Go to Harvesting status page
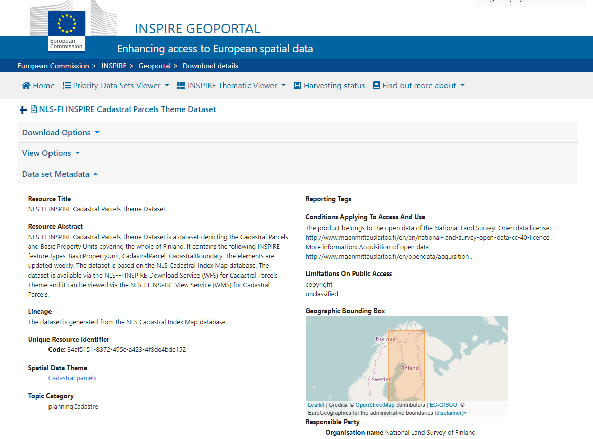The image size is (593, 439). 334,86
